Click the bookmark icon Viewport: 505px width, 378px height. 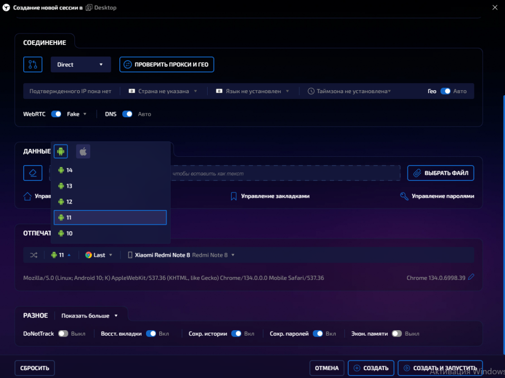[234, 196]
